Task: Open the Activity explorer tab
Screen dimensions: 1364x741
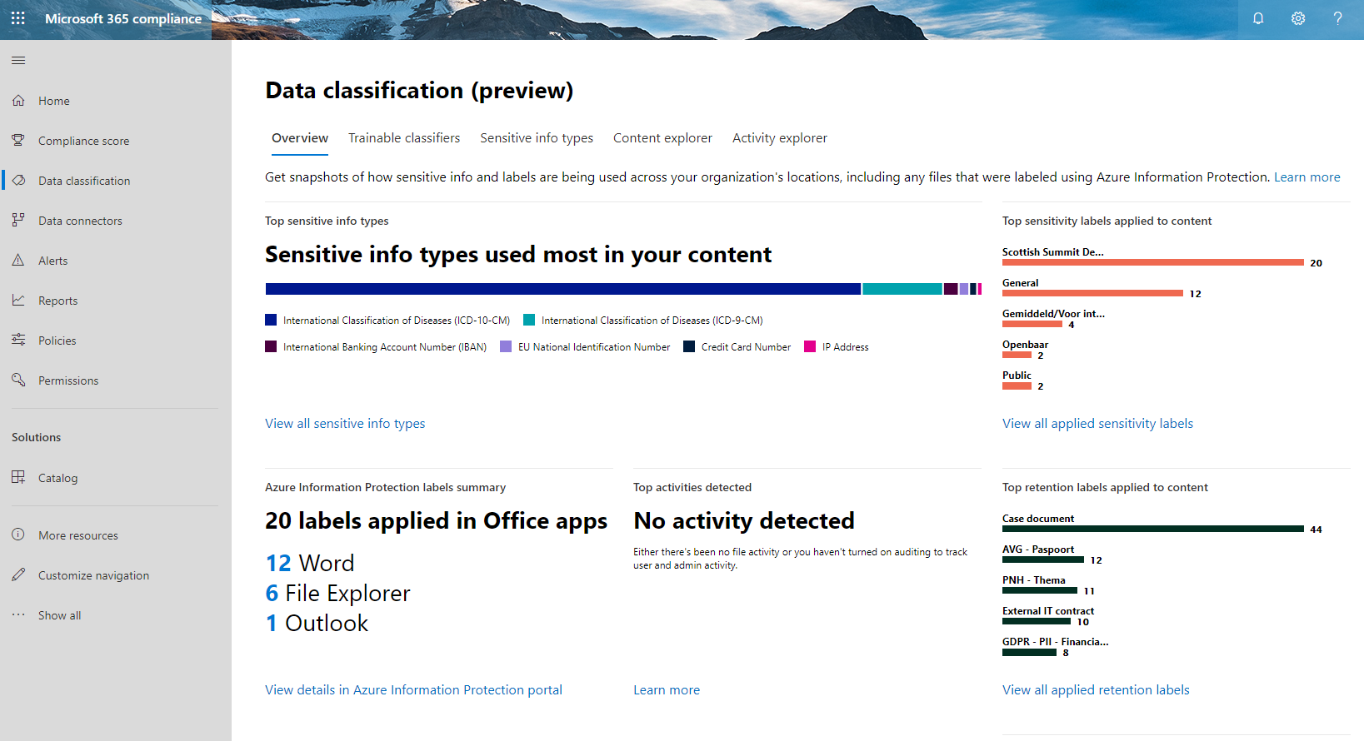Action: click(x=779, y=137)
